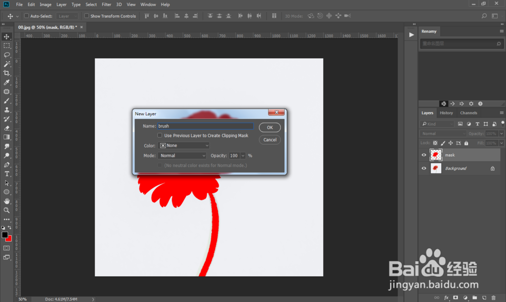Click the Delete layer trash icon
This screenshot has height=302, width=506.
(x=493, y=297)
